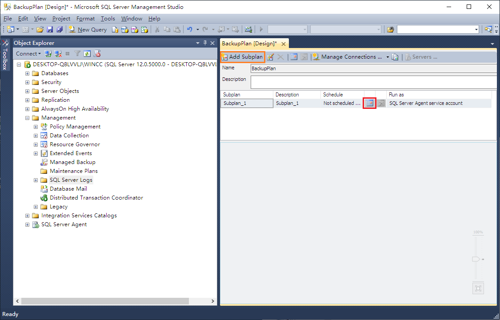Click the remove schedule icon in the Subplan_1 row
Image resolution: width=500 pixels, height=320 pixels.
click(381, 103)
